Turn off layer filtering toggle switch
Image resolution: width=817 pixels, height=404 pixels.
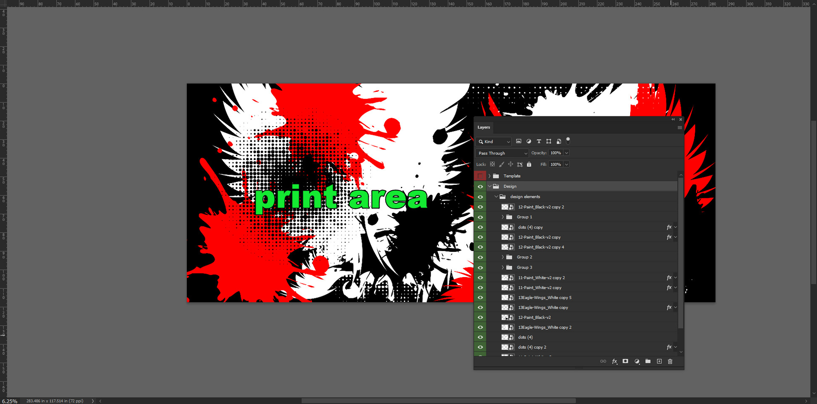(x=568, y=141)
